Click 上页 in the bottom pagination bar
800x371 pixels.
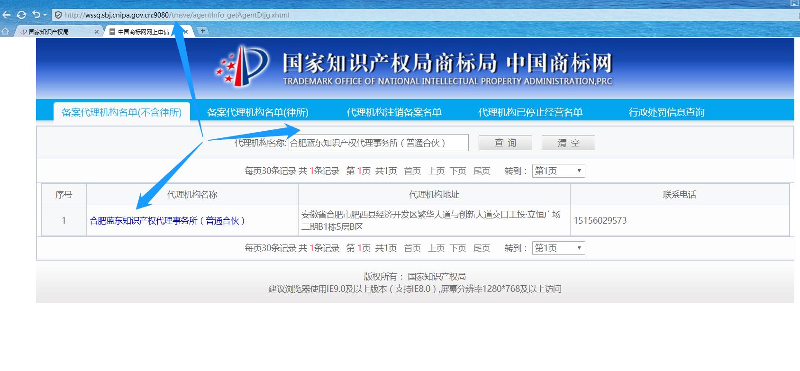tap(436, 248)
